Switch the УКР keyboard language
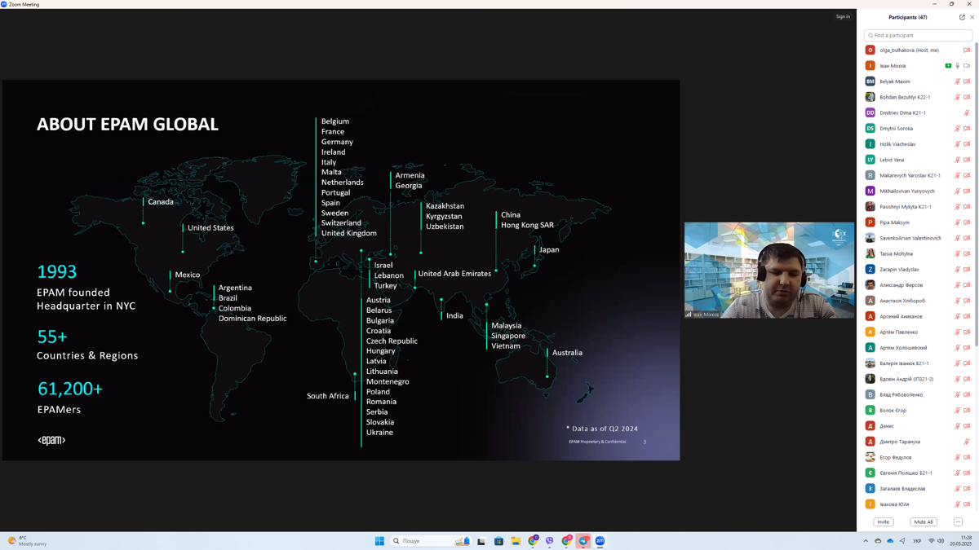 [x=917, y=541]
